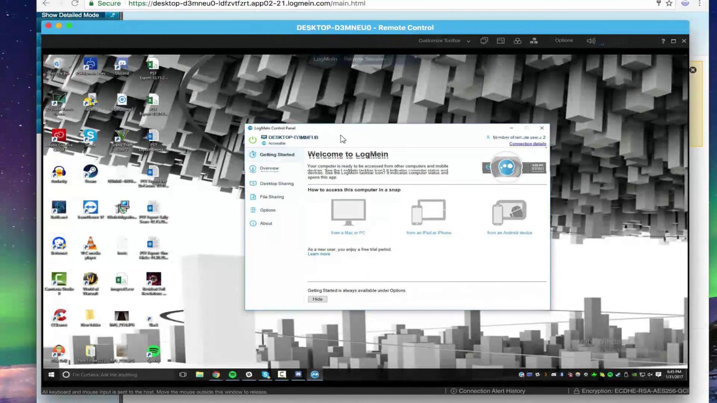The width and height of the screenshot is (717, 403).
Task: Open Spotify from remote taskbar
Action: [232, 374]
